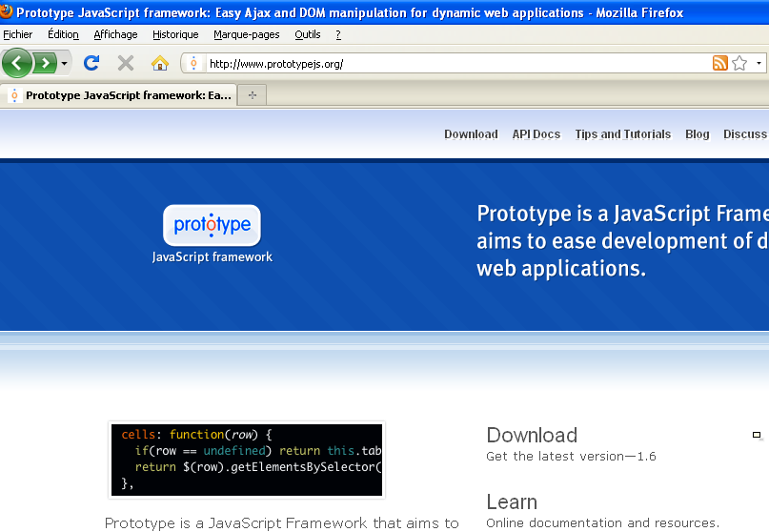Click the browser Back arrow button
The height and width of the screenshot is (532, 769).
pos(16,64)
